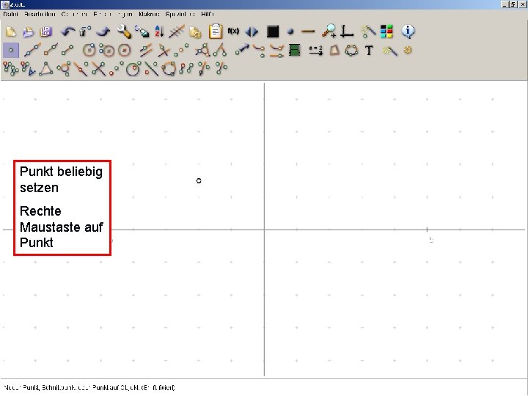Select the green film strip animation tool

click(x=294, y=50)
